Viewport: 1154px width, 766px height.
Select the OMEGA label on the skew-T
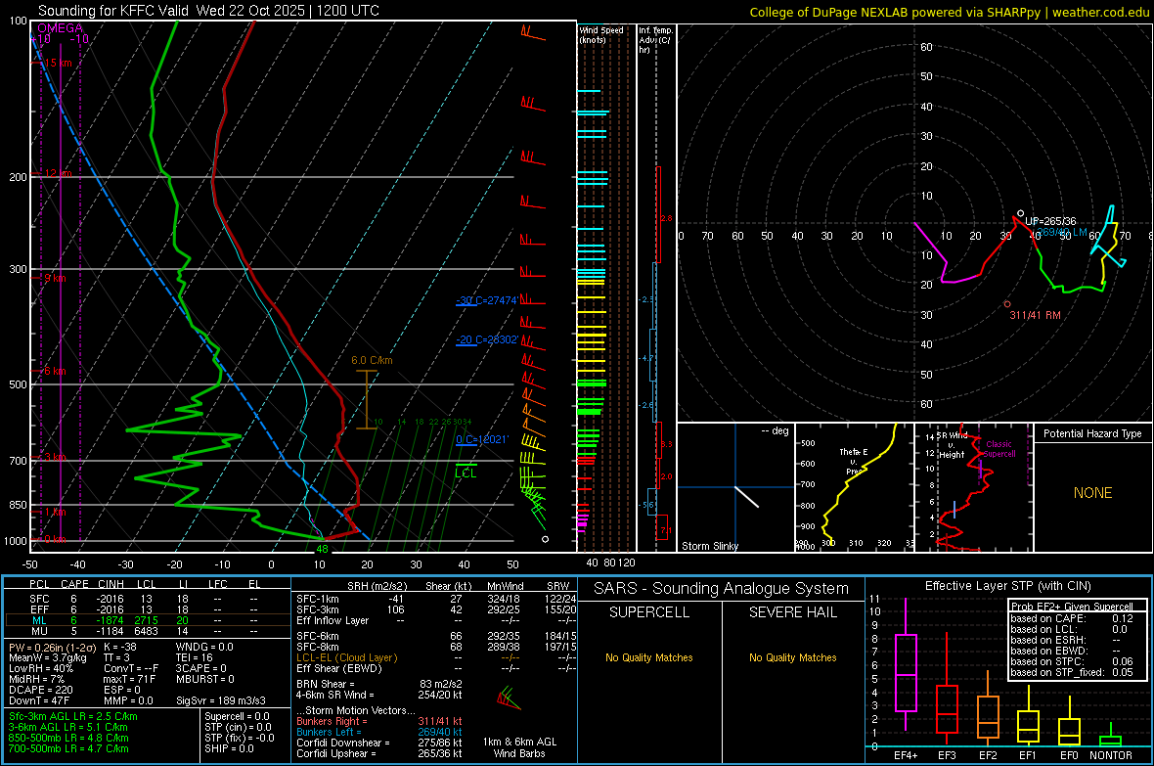60,28
